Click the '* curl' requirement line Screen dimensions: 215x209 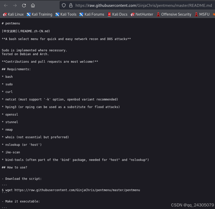click(7, 92)
